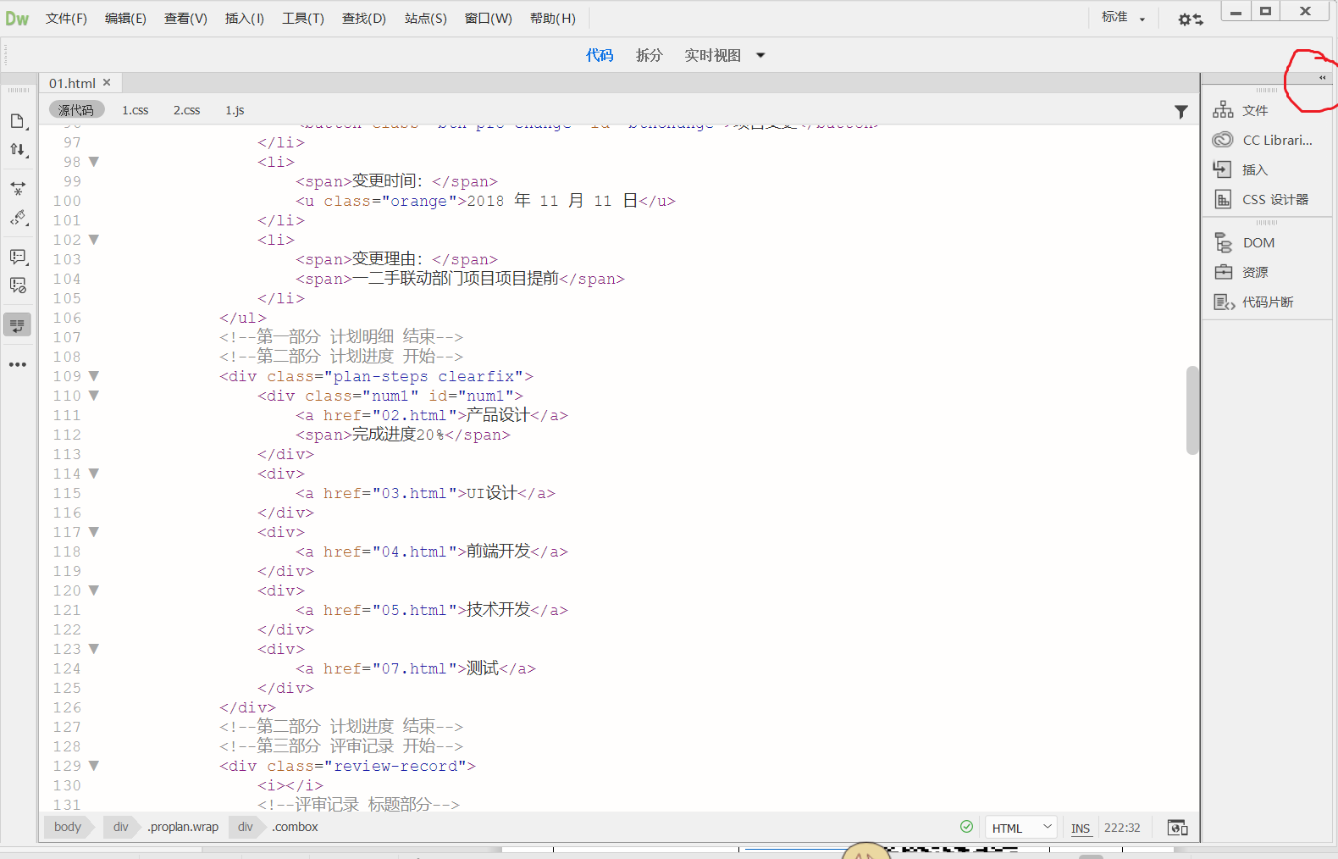Click the green no-errors check icon in status bar

(966, 827)
